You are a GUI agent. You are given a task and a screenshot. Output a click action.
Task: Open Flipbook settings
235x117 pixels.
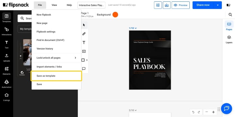(x=56, y=32)
